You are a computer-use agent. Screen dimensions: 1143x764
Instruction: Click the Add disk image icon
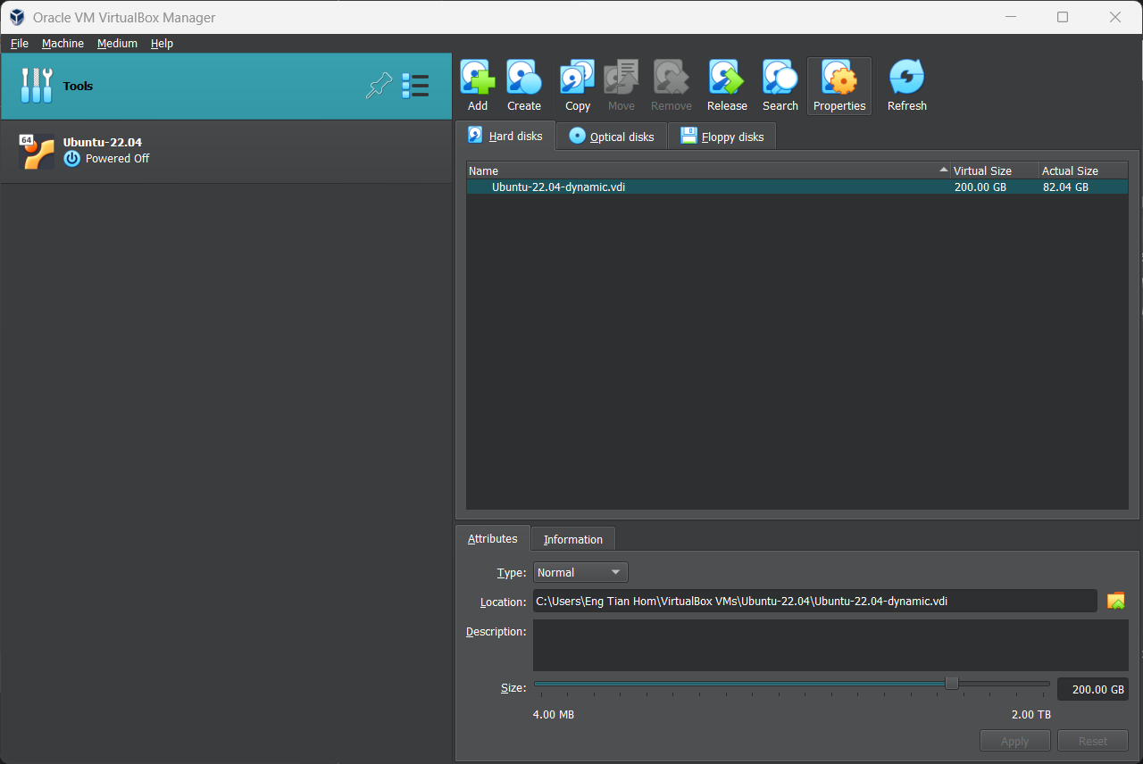click(478, 87)
